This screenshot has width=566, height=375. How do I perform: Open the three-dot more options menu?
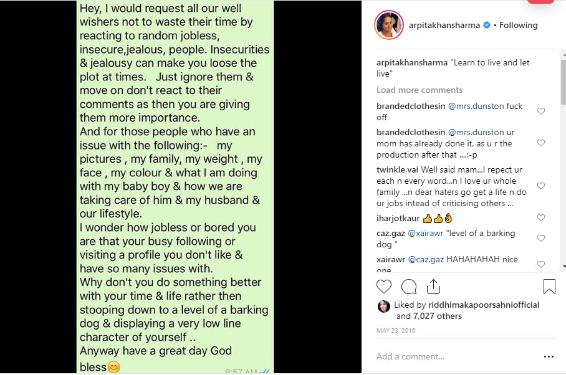click(x=549, y=357)
